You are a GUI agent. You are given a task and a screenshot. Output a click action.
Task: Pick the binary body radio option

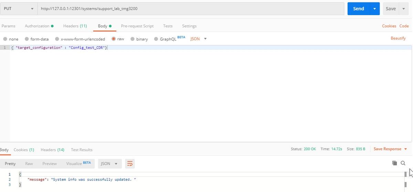[x=133, y=39]
